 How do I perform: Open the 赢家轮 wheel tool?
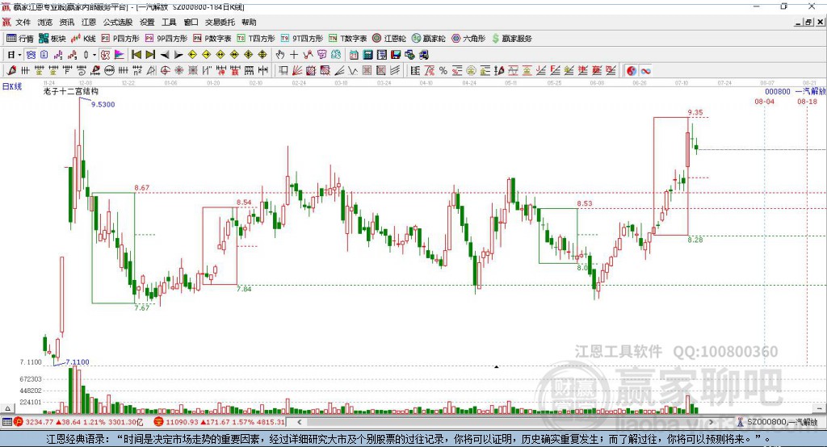tap(429, 38)
